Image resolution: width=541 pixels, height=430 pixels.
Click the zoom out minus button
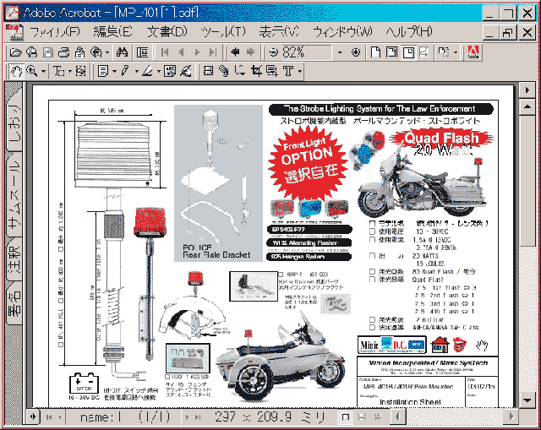pos(274,52)
